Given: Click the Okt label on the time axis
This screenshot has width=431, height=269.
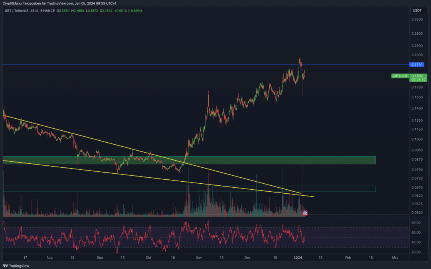Looking at the screenshot, I should click(148, 257).
